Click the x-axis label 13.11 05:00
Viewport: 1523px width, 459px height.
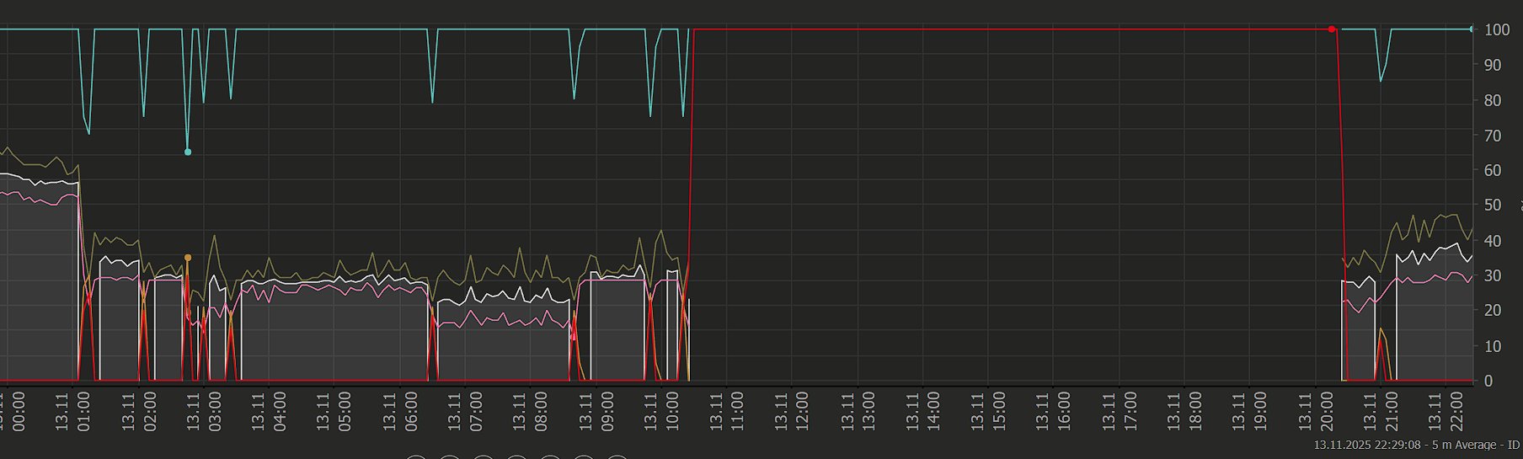(334, 411)
